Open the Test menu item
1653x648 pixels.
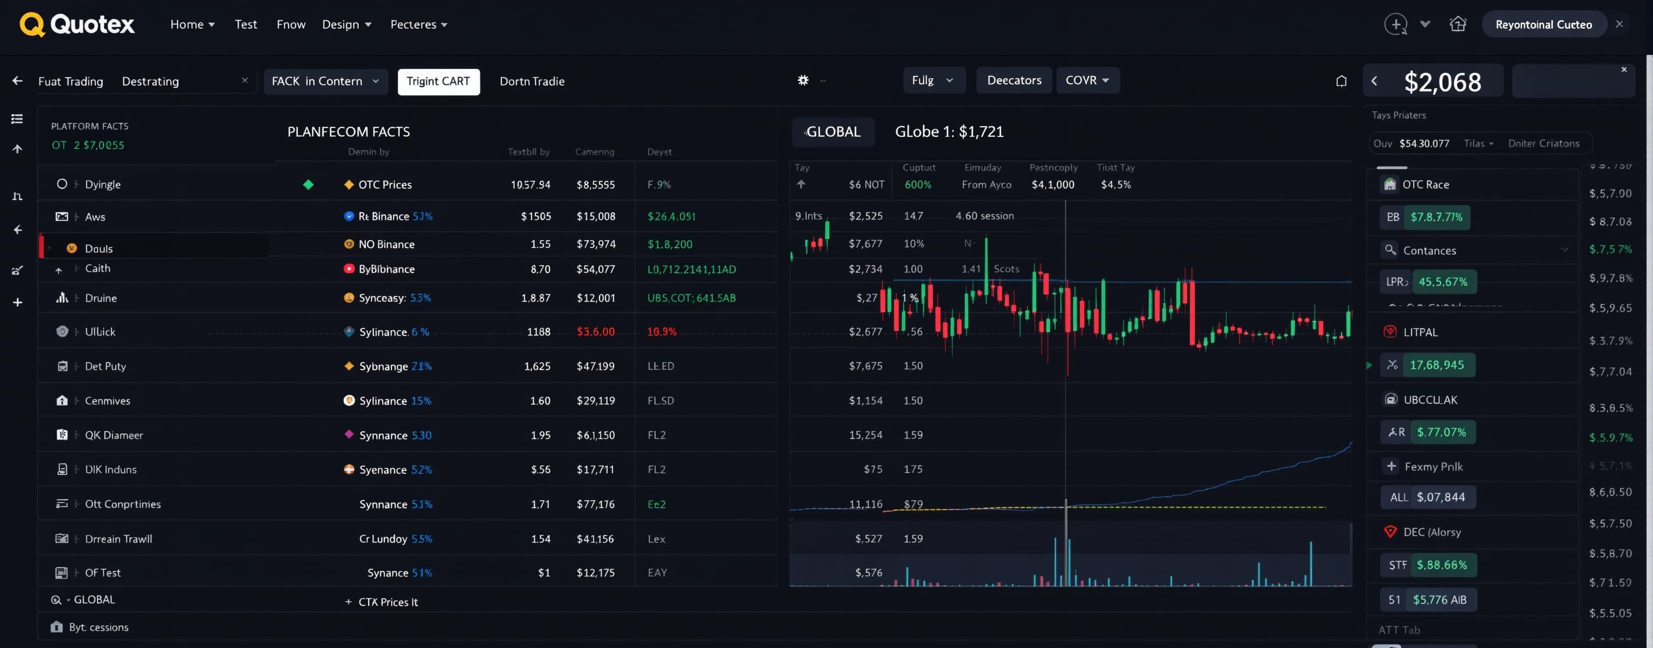pyautogui.click(x=246, y=24)
